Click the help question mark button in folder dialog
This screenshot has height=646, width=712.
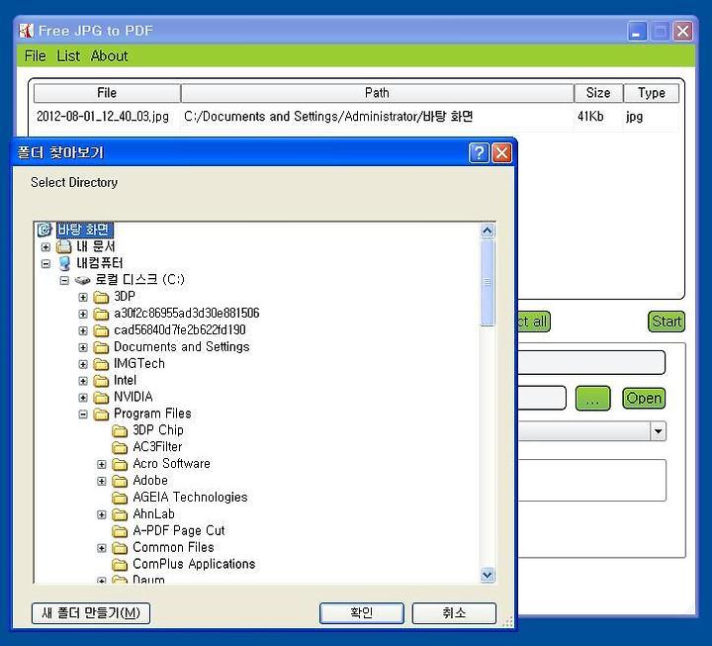point(479,152)
